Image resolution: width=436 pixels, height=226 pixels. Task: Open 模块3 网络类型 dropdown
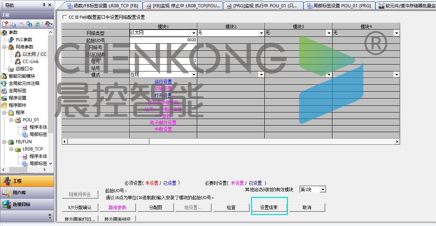pyautogui.click(x=329, y=33)
